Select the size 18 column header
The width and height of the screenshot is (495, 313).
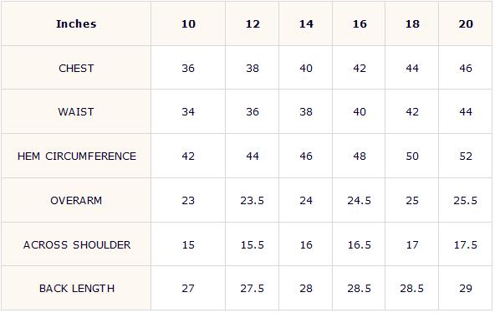tap(412, 24)
